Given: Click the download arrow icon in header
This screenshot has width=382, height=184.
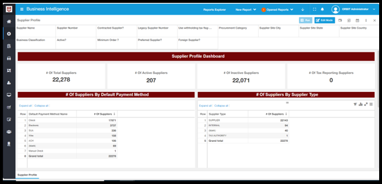Looking at the screenshot, I should (303, 9).
